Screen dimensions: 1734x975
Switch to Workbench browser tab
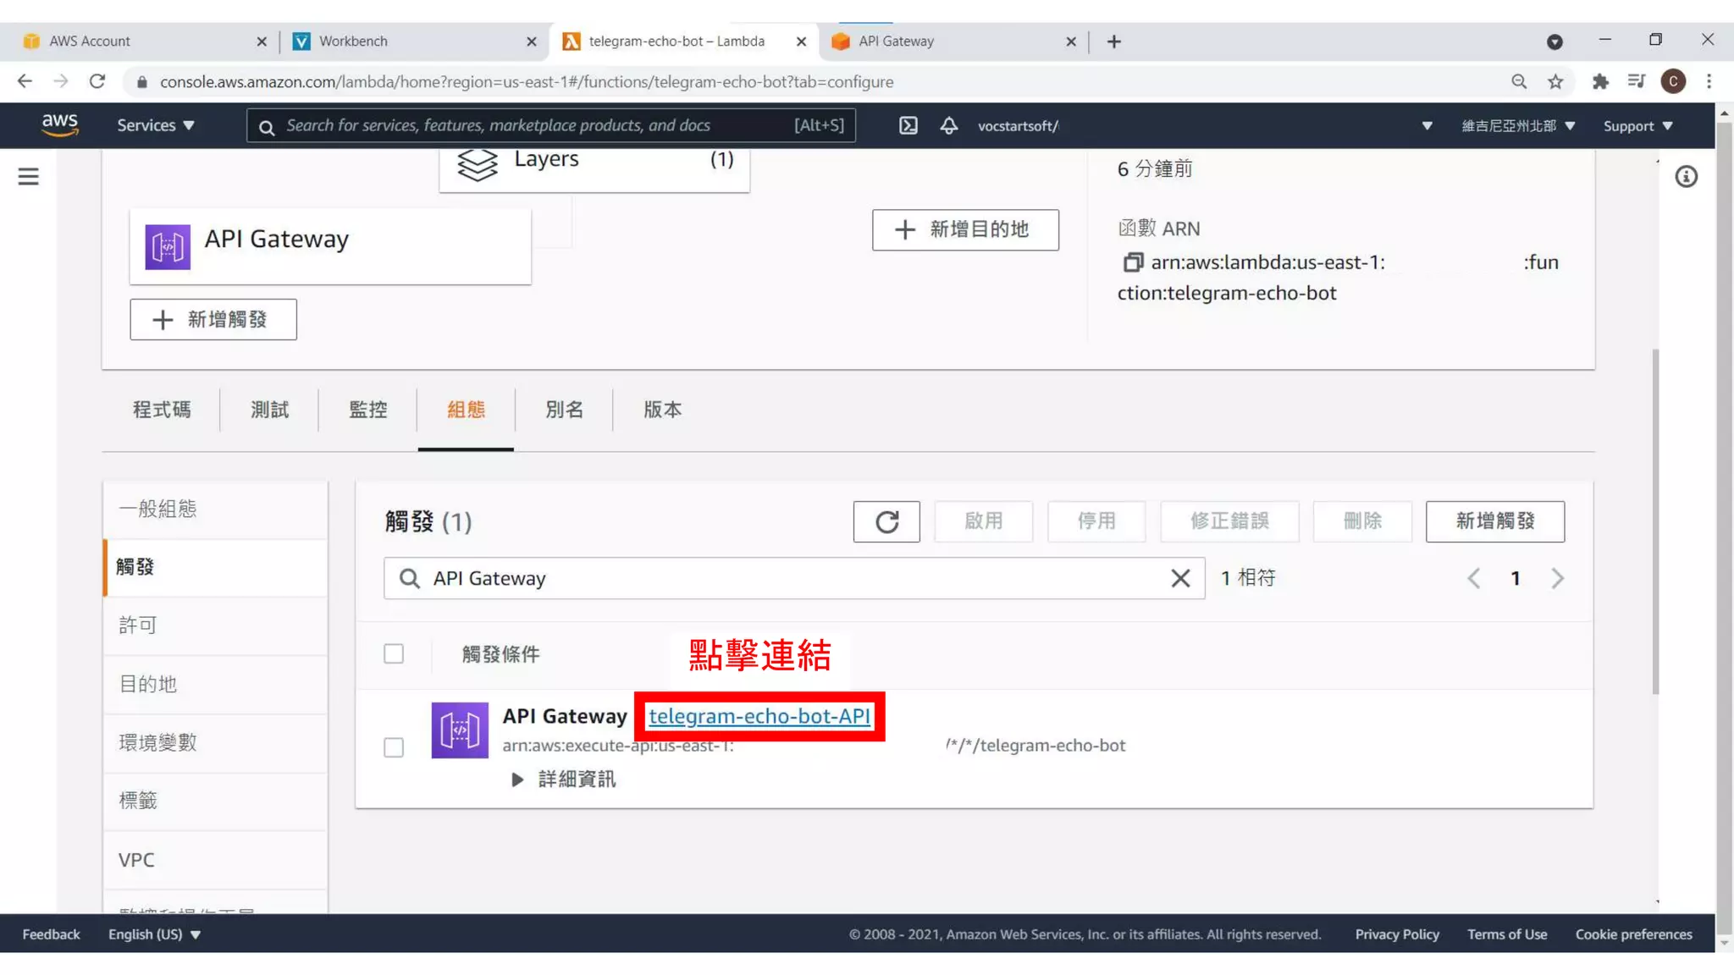click(415, 41)
